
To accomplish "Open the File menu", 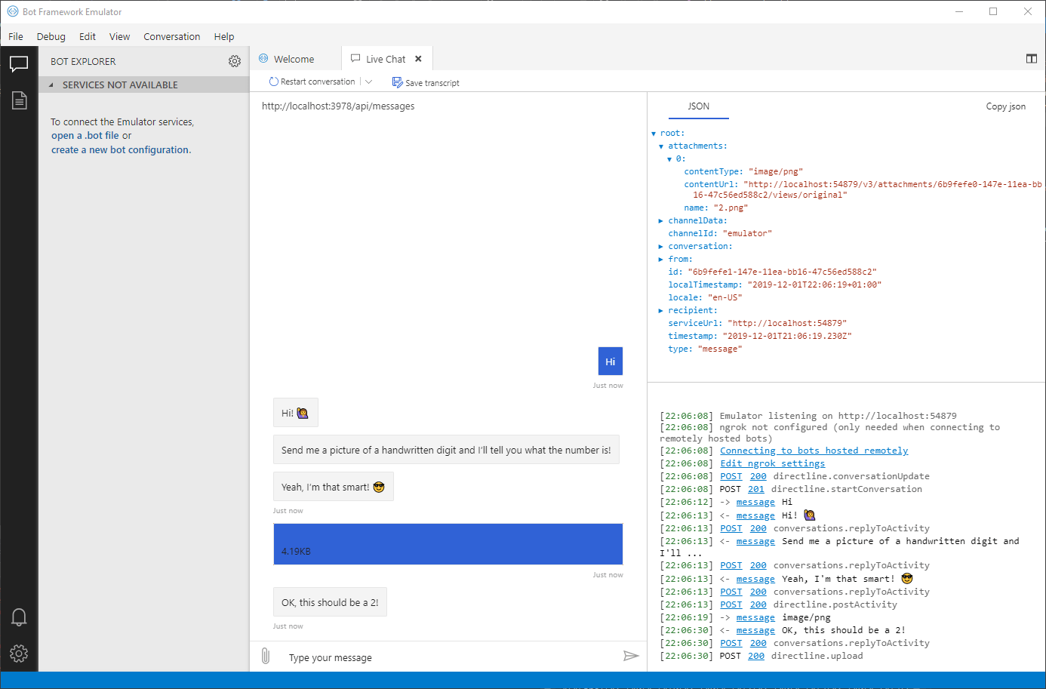I will 16,36.
